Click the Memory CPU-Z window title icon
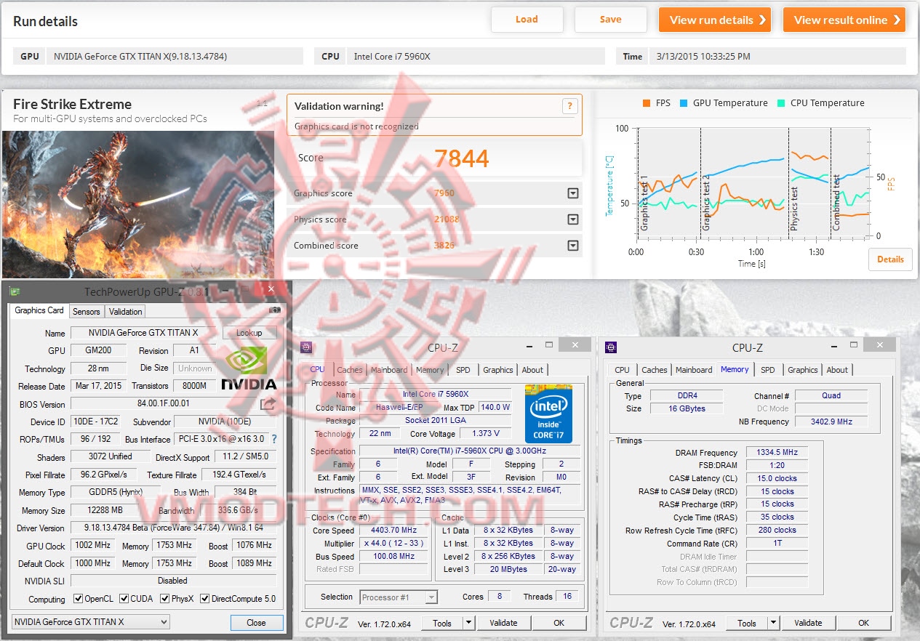The width and height of the screenshot is (920, 641). click(x=611, y=347)
